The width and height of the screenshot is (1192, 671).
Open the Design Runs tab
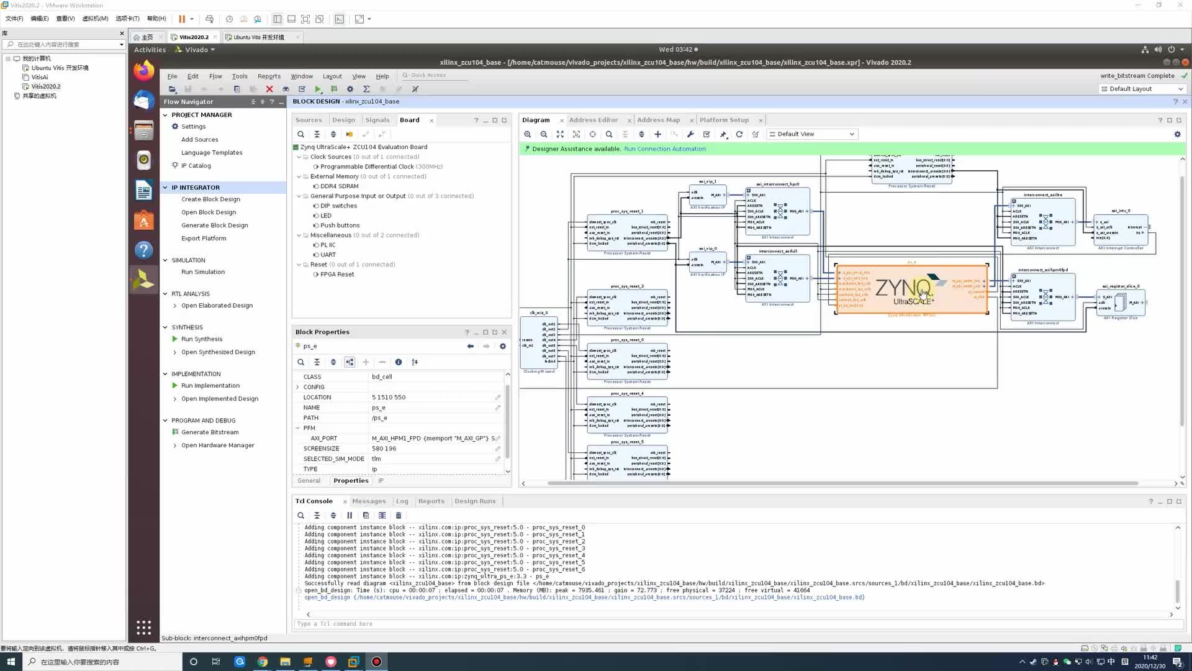[x=475, y=501]
